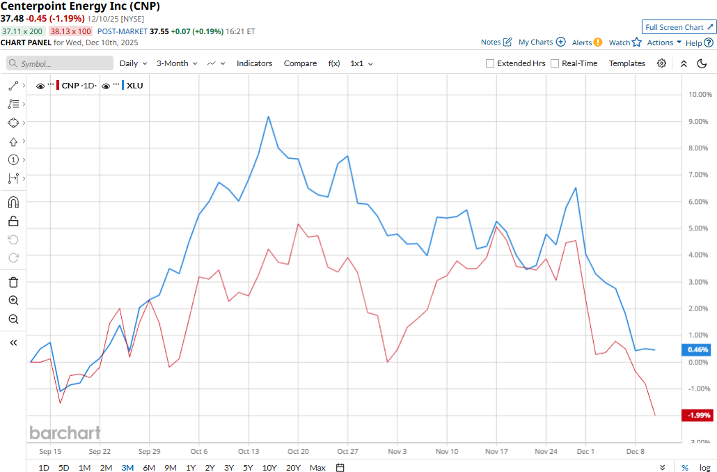Click the -1.99% CNP price label
Image resolution: width=717 pixels, height=472 pixels.
(697, 416)
